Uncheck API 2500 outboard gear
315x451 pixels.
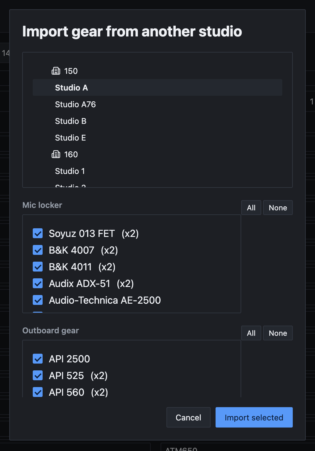click(x=38, y=359)
